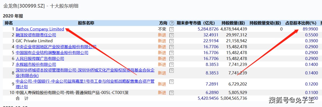Click the 金龙鱼[300999.SZ] page title

[x=41, y=6]
